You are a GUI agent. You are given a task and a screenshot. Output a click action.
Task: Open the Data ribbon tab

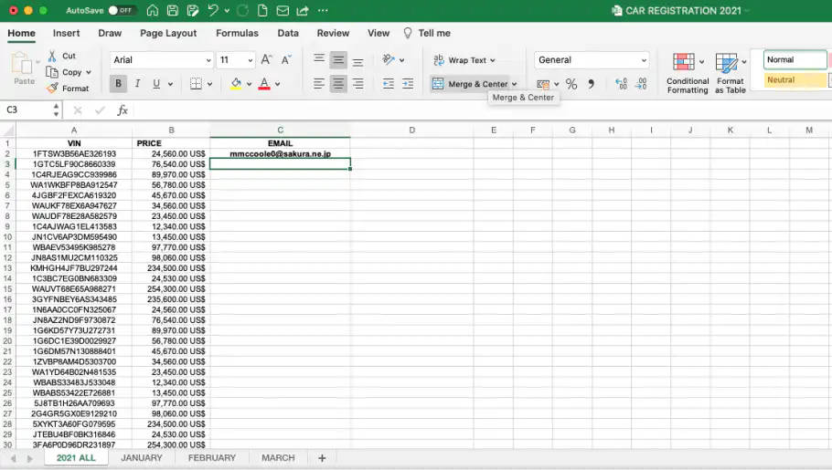[x=288, y=33]
